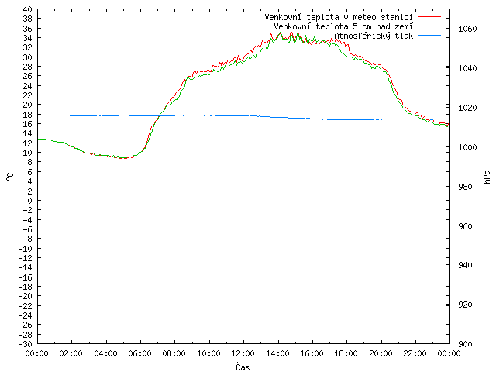Click the 980 value on pressure axis
This screenshot has width=496, height=372.
tap(465, 187)
